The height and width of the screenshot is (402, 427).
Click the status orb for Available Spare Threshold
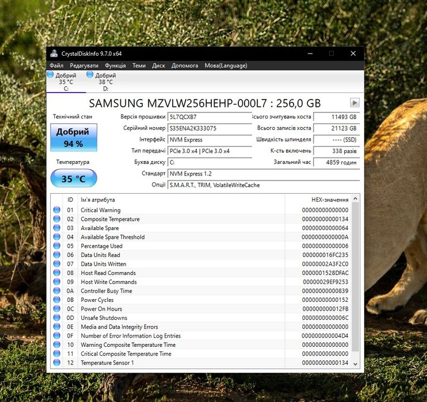point(56,237)
